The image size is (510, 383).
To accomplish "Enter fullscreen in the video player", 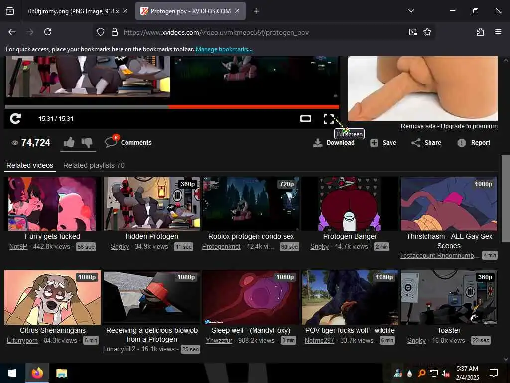I will [x=329, y=119].
